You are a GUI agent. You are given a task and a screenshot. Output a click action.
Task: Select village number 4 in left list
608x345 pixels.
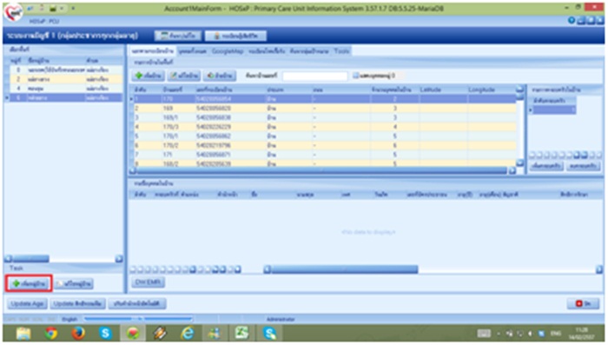point(65,89)
